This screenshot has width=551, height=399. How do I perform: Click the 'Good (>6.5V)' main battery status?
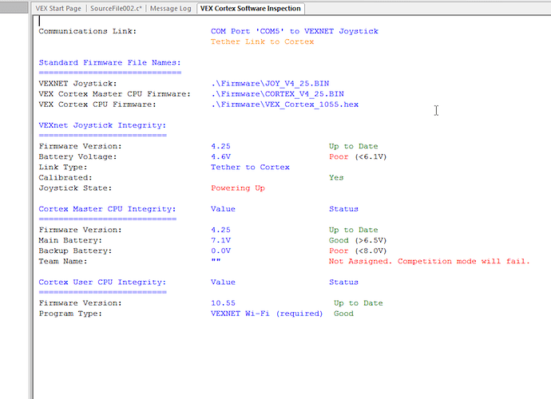358,240
